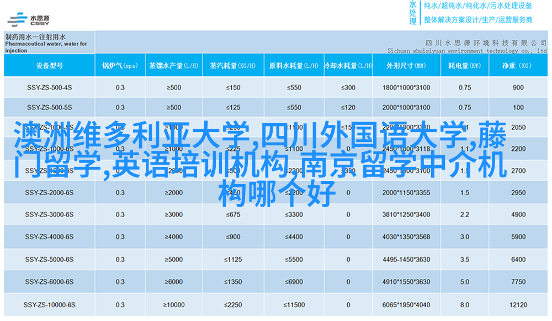Click the 制药用水一注射用水 title text

(x=35, y=36)
